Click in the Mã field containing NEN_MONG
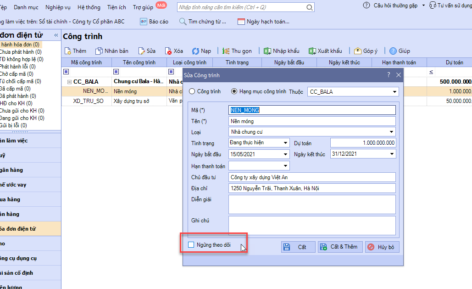The image size is (472, 289). 312,110
